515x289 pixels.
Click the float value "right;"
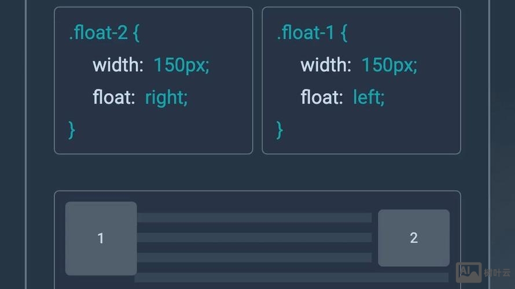pos(167,97)
